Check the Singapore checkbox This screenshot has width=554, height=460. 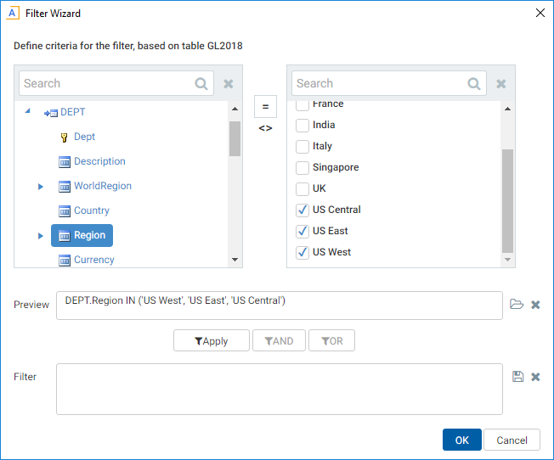coord(302,167)
